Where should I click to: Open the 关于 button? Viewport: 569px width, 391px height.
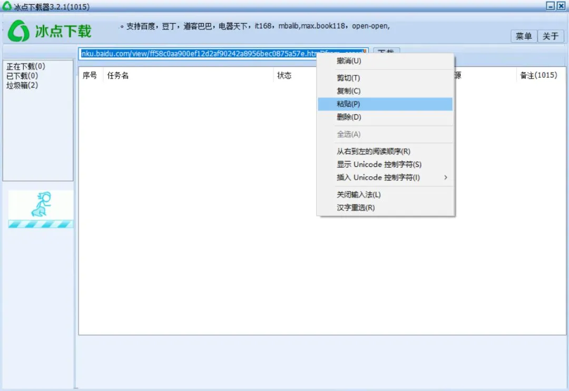[550, 36]
